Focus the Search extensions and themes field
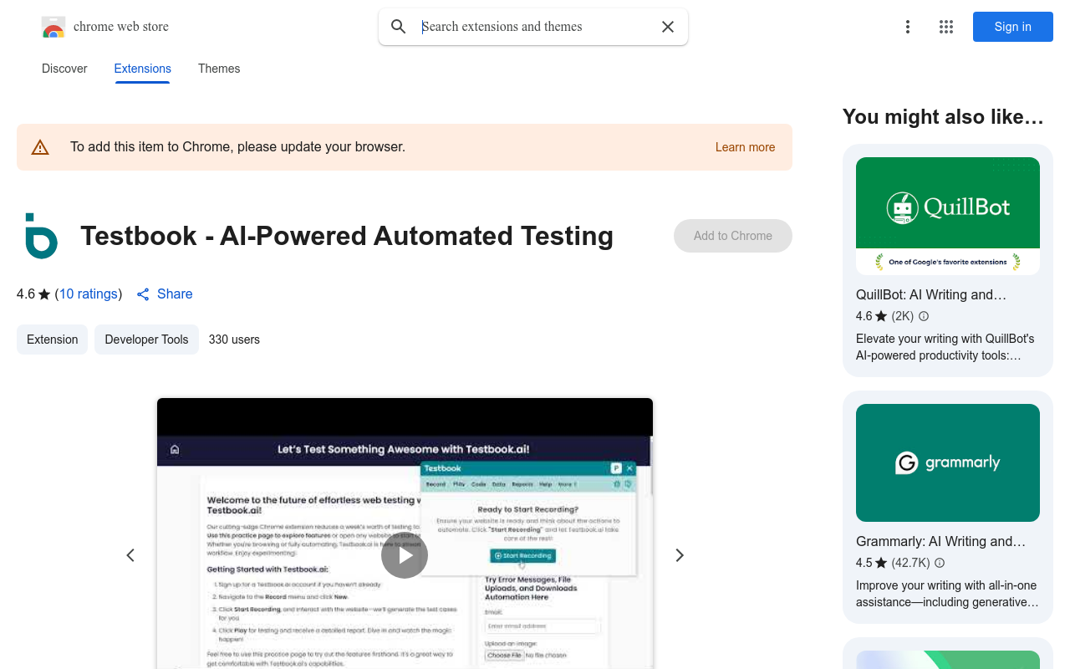The image size is (1070, 669). 533,27
